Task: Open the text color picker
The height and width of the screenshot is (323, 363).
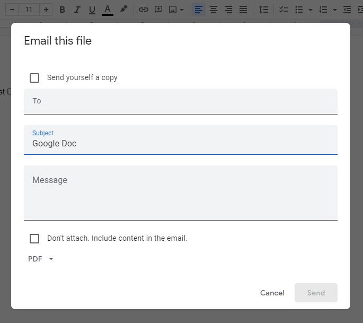Action: tap(108, 10)
